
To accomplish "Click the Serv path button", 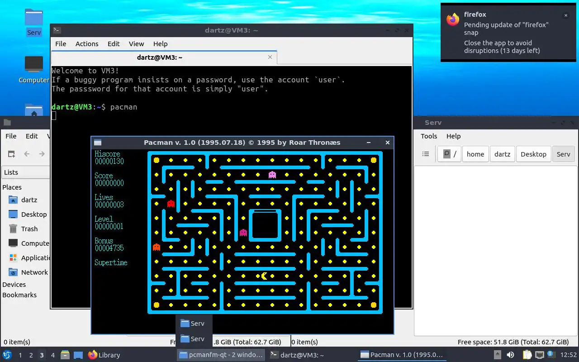I will pyautogui.click(x=563, y=154).
